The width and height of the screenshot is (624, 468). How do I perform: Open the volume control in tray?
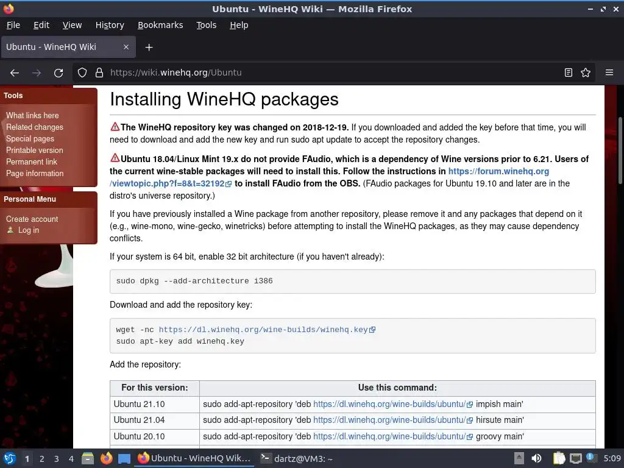(x=536, y=458)
